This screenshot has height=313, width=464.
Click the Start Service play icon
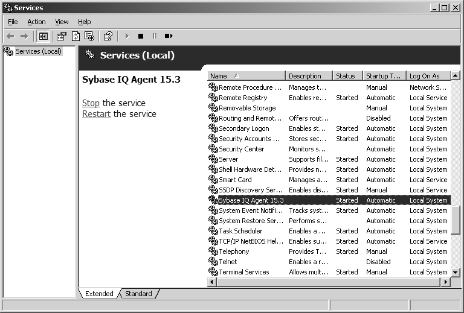(127, 36)
